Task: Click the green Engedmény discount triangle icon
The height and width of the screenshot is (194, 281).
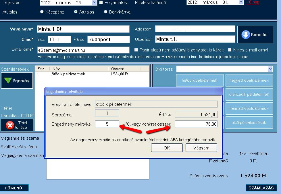Action: 8,80
